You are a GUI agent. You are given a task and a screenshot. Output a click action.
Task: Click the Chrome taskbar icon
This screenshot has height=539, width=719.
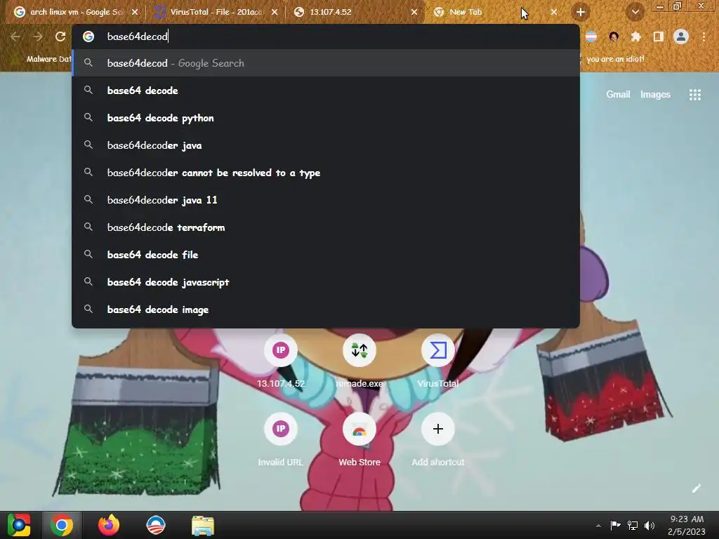click(62, 525)
